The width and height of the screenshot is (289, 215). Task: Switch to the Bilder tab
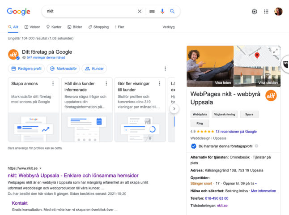pos(75,27)
